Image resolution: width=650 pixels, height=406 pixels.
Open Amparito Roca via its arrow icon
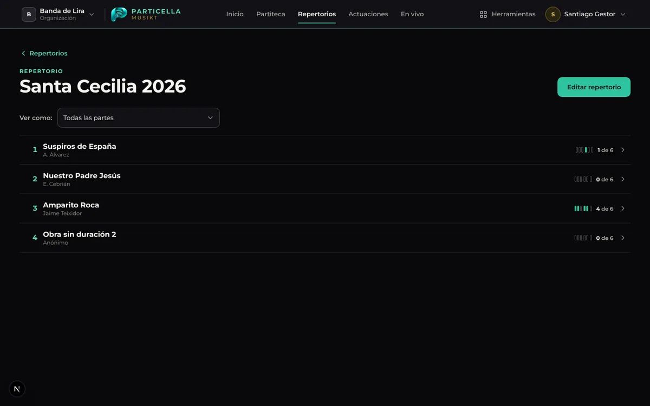[x=622, y=208]
